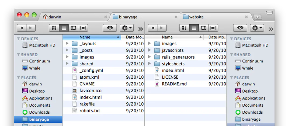Switch right pane to icon view
Image resolution: width=288 pixels, height=126 pixels.
coord(184,28)
